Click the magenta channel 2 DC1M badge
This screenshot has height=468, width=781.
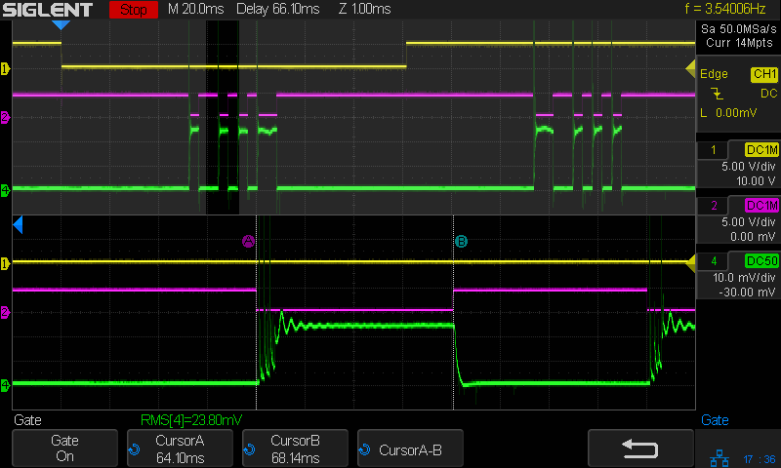pos(761,205)
